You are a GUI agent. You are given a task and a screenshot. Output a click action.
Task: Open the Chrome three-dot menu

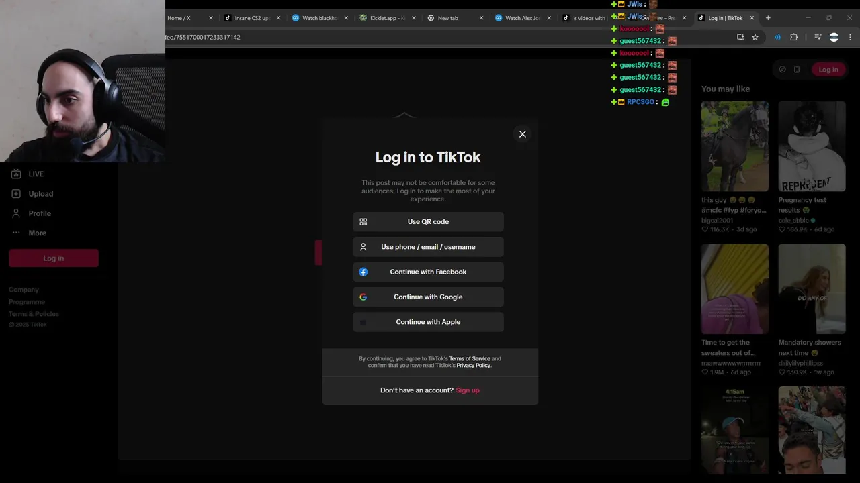pyautogui.click(x=851, y=38)
